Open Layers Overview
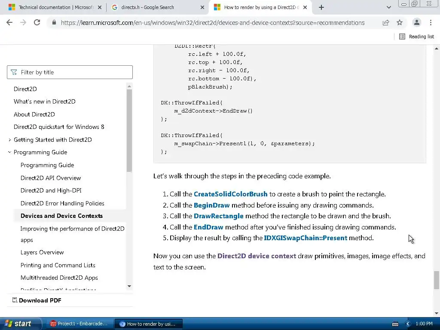 coord(42,252)
